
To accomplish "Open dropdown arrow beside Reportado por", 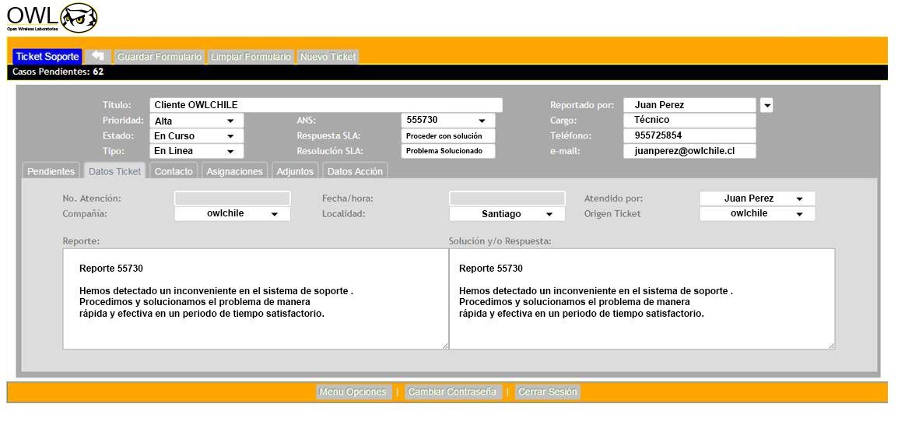I will (x=766, y=105).
